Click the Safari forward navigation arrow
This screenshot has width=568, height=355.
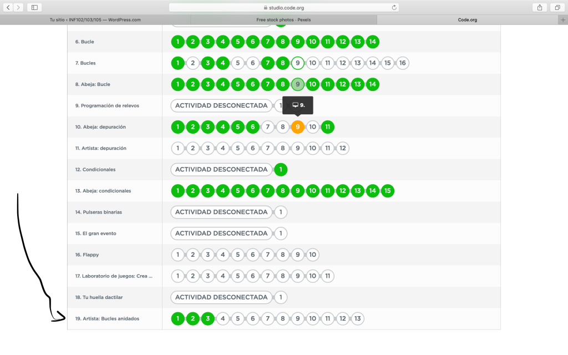[19, 7]
